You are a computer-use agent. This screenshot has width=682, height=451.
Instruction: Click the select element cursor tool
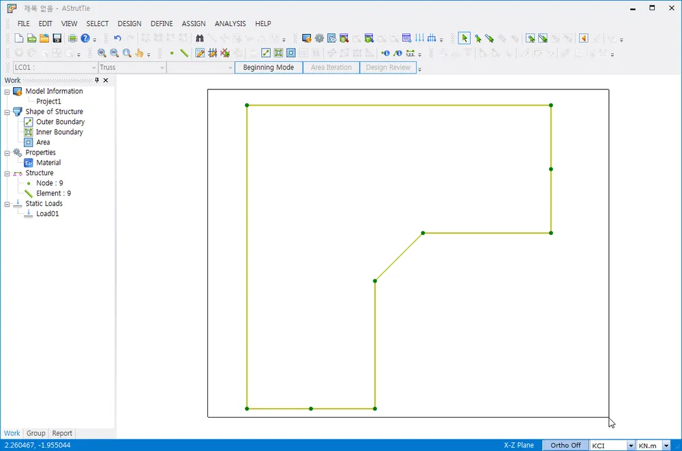490,39
